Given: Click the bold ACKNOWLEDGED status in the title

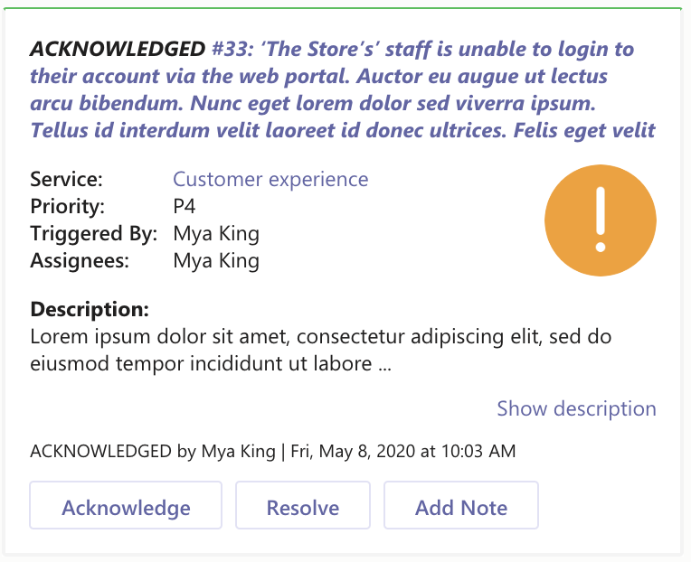Looking at the screenshot, I should click(x=118, y=49).
